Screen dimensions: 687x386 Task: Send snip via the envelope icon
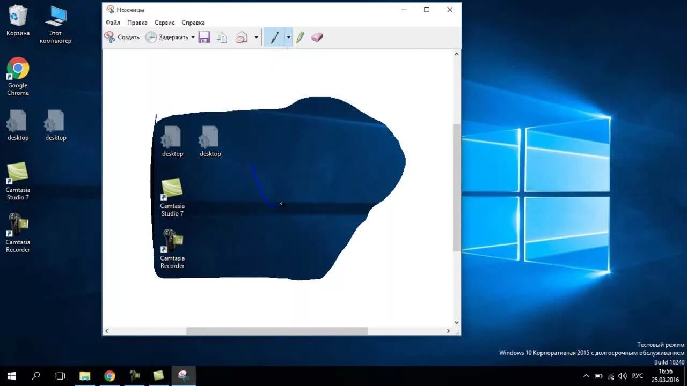(242, 38)
